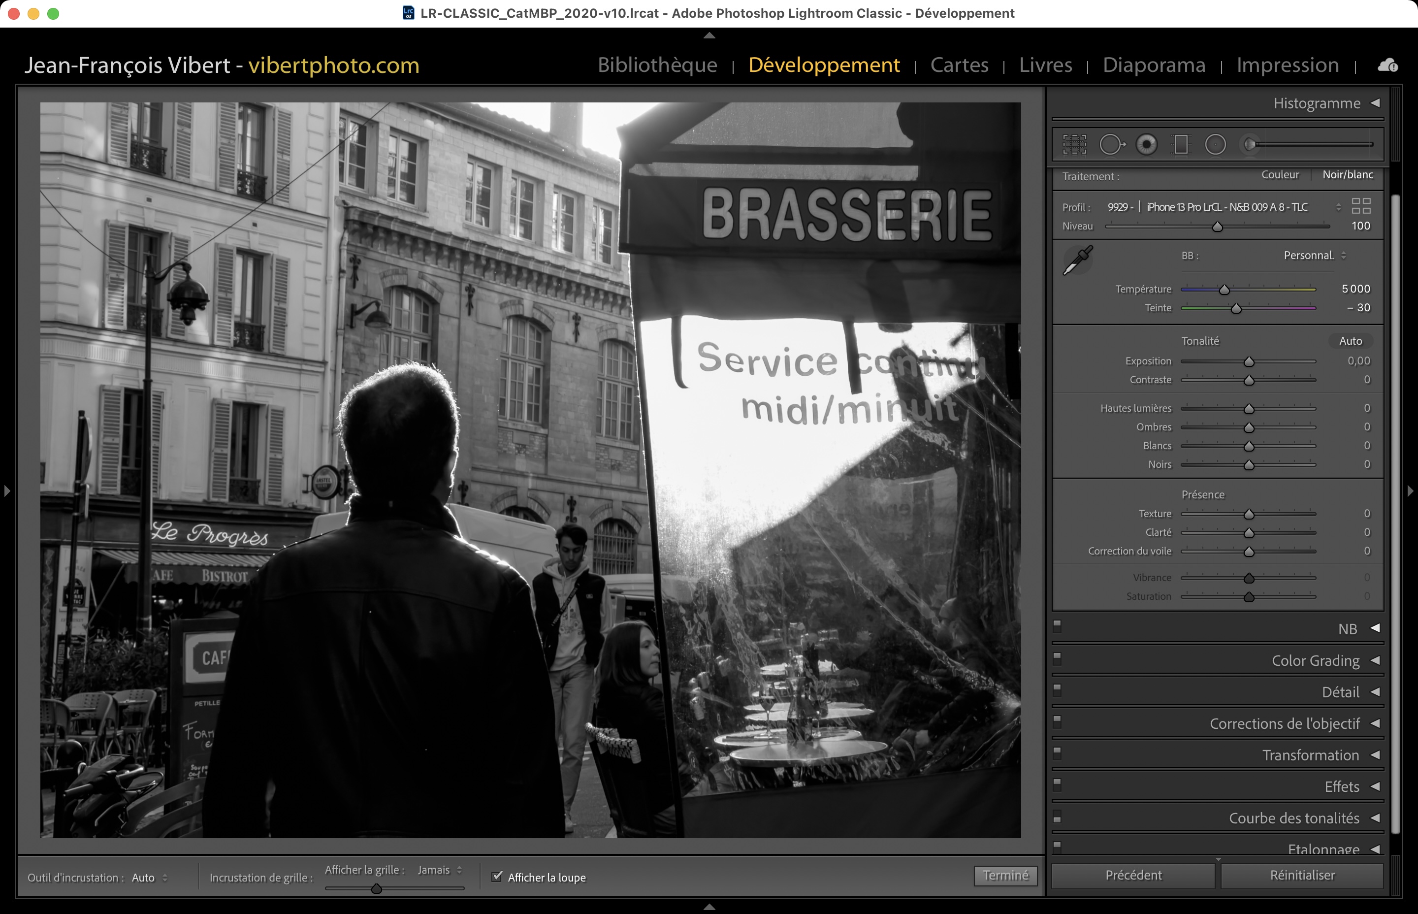Screen dimensions: 1418x914
Task: Pick the Radial Filter tool
Action: [x=1215, y=144]
